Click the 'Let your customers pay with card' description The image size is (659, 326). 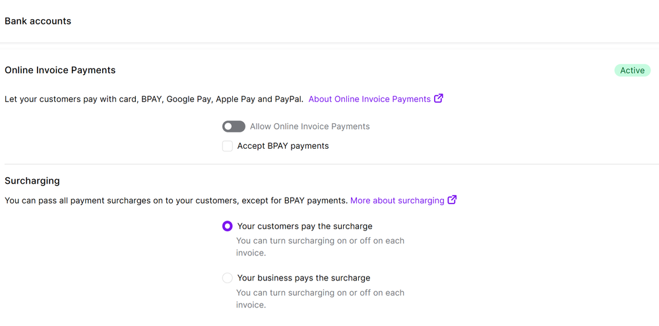(x=154, y=99)
